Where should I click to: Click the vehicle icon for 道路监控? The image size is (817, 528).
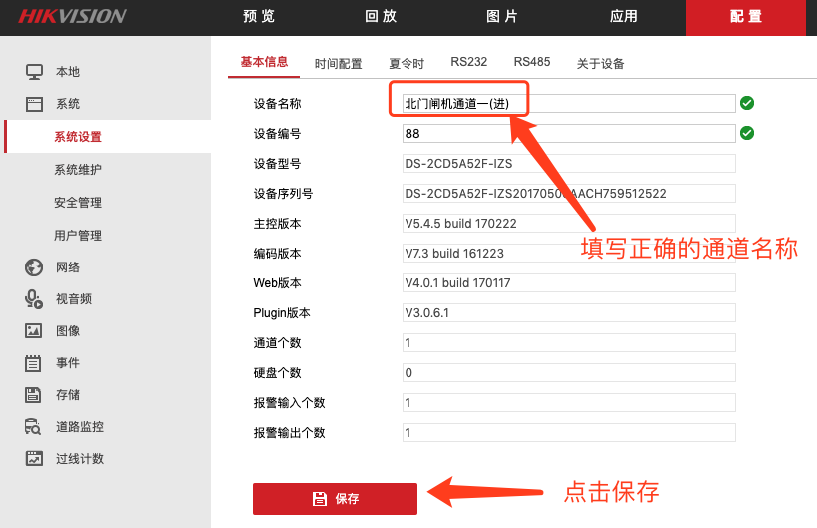34,427
